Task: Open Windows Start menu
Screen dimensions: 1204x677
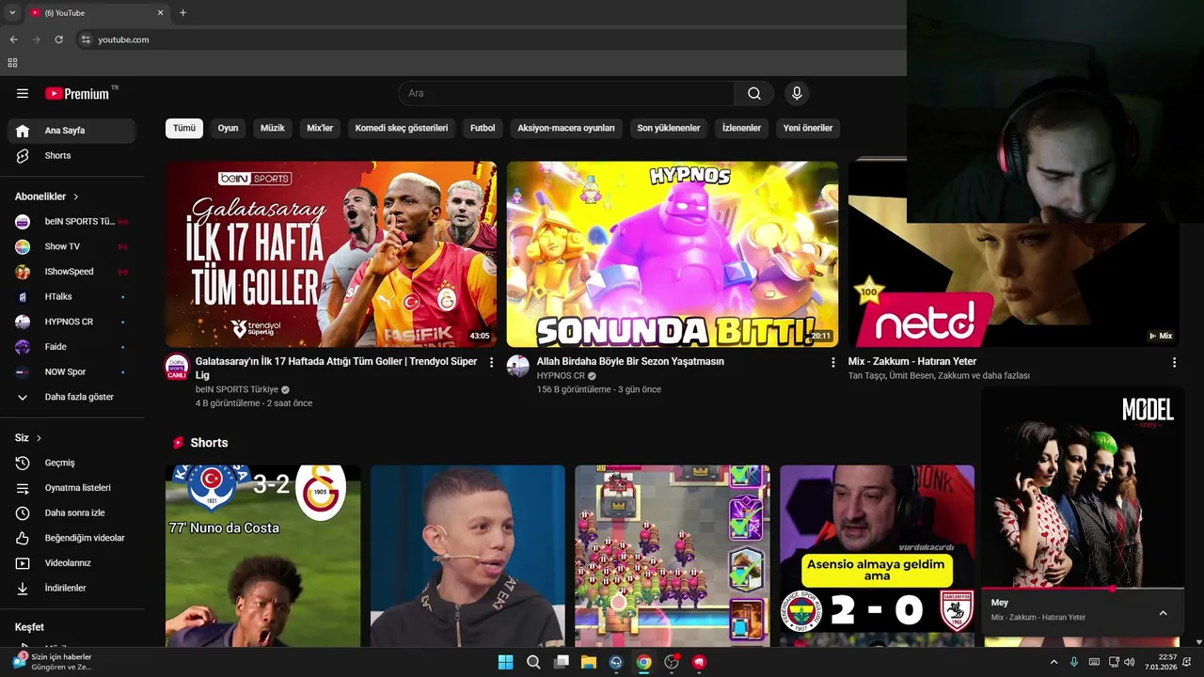Action: click(x=505, y=662)
